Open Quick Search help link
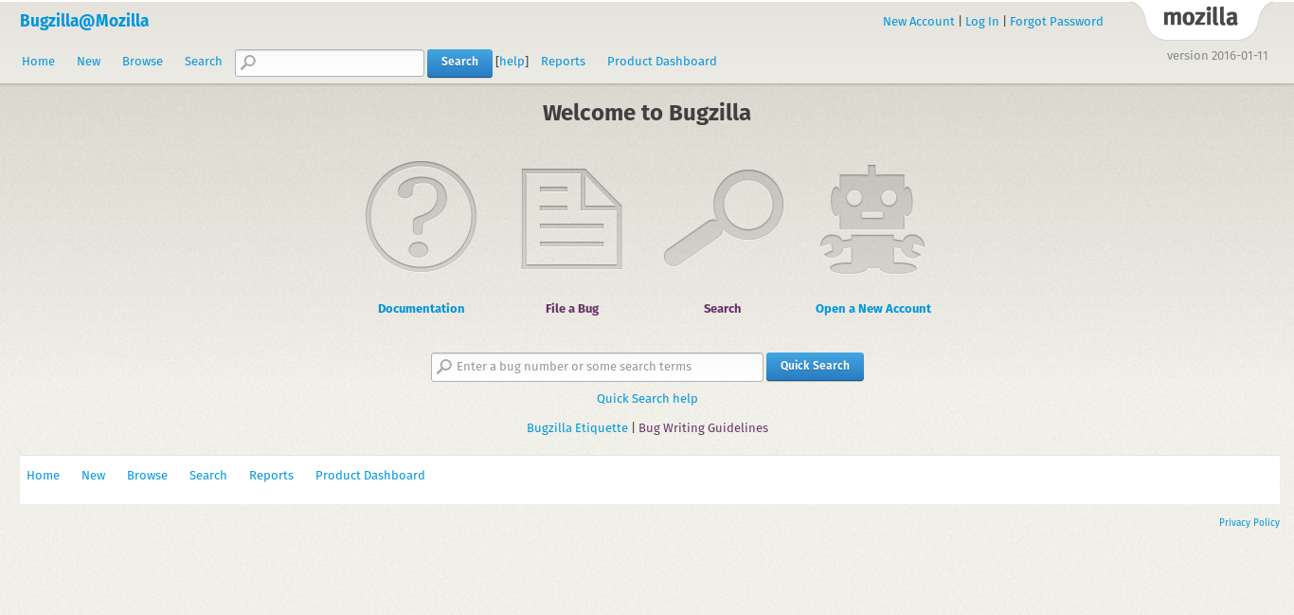The height and width of the screenshot is (615, 1294). click(x=647, y=399)
